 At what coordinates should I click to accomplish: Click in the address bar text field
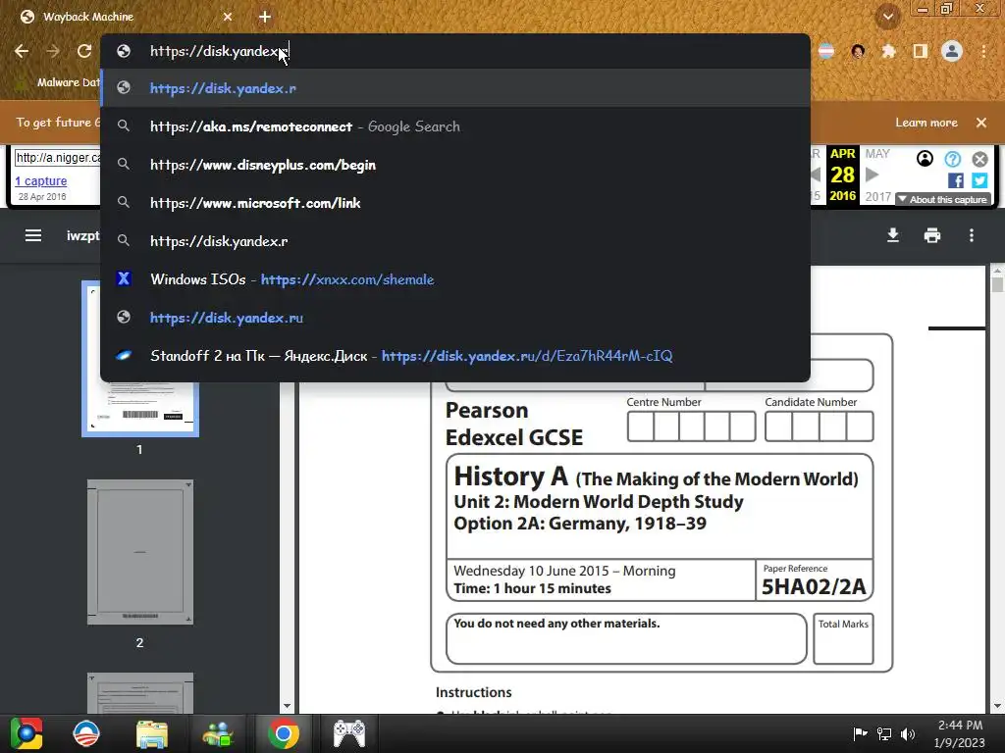(455, 51)
